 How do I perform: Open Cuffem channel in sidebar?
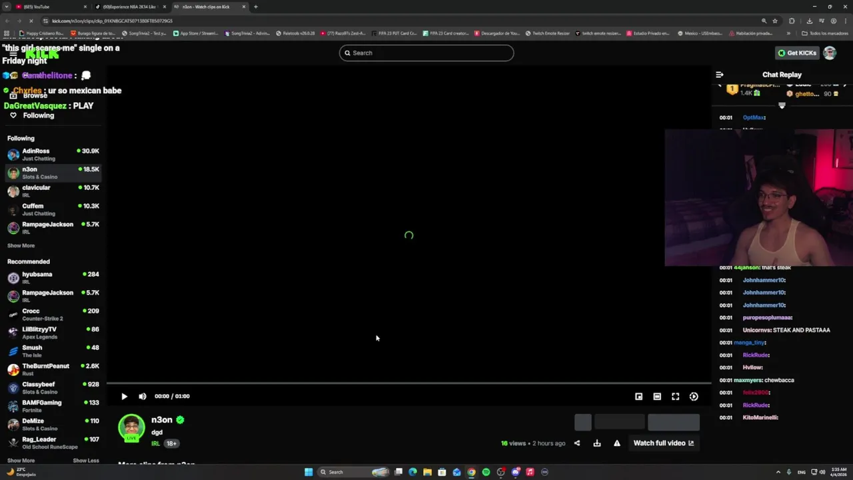pyautogui.click(x=53, y=209)
